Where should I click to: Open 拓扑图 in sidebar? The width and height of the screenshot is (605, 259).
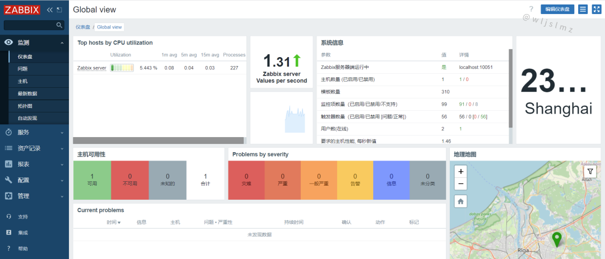point(25,106)
